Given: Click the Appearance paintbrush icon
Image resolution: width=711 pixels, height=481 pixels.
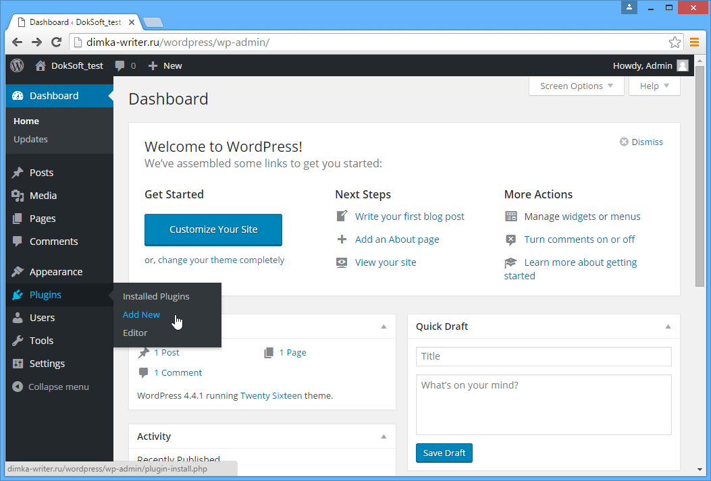Looking at the screenshot, I should [x=18, y=272].
